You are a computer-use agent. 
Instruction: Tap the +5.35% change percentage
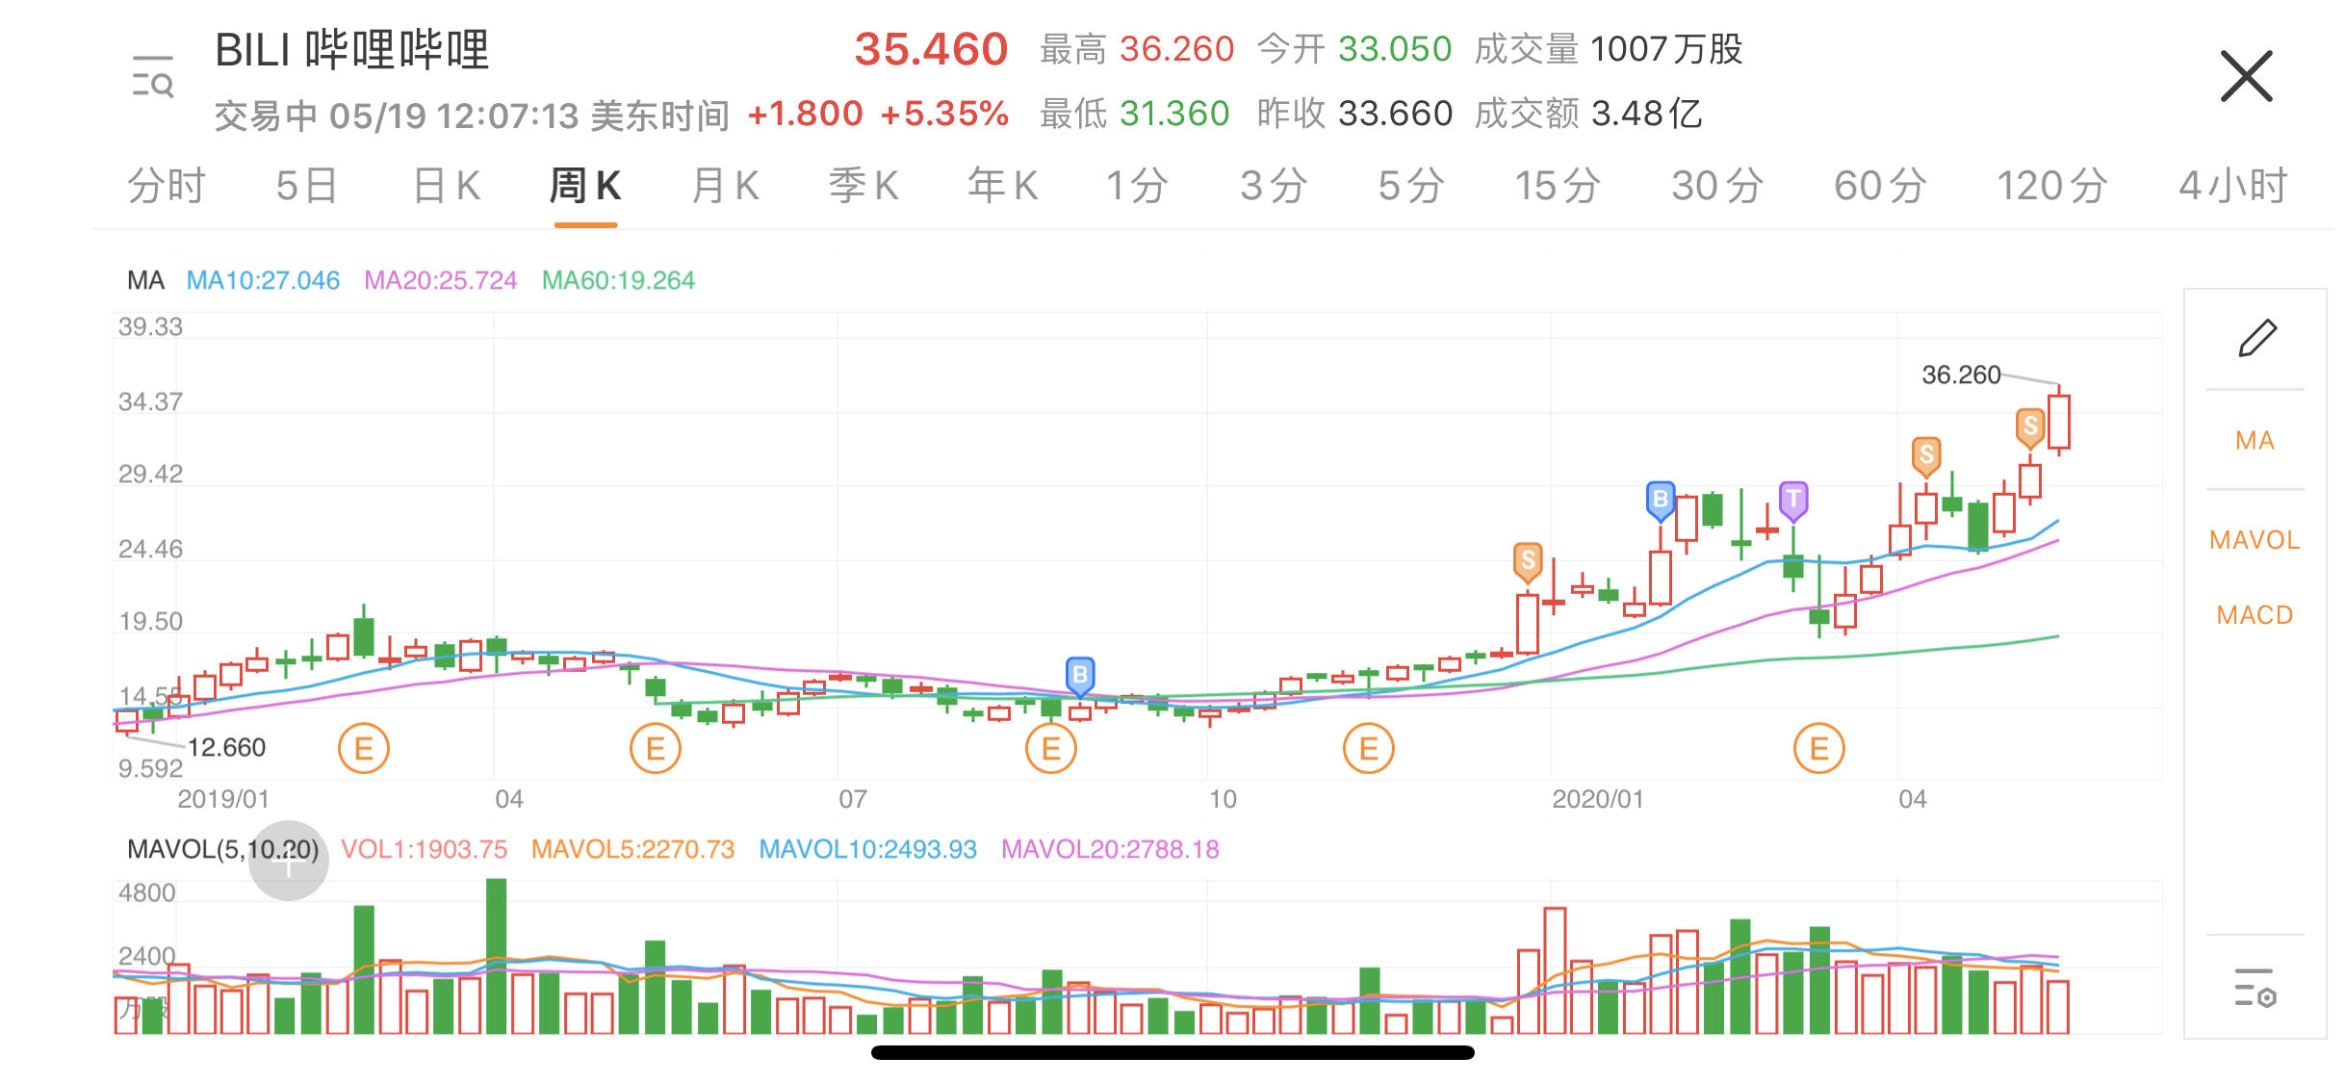944,114
